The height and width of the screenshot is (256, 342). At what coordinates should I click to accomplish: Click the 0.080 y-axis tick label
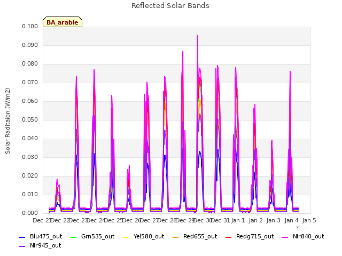pyautogui.click(x=30, y=64)
